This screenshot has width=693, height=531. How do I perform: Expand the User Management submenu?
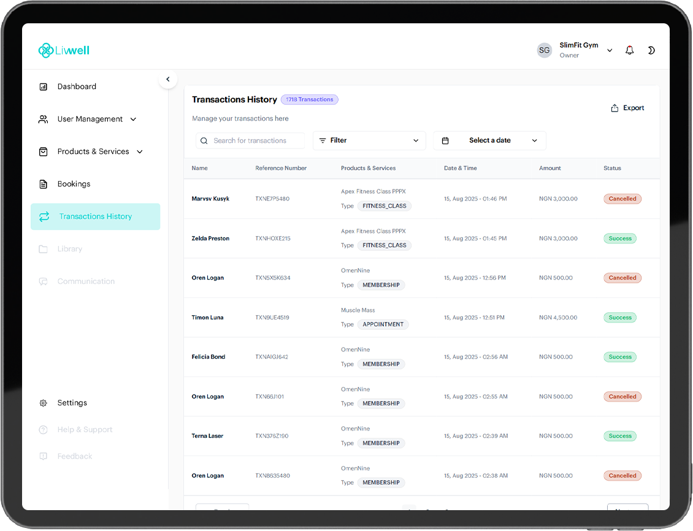134,120
